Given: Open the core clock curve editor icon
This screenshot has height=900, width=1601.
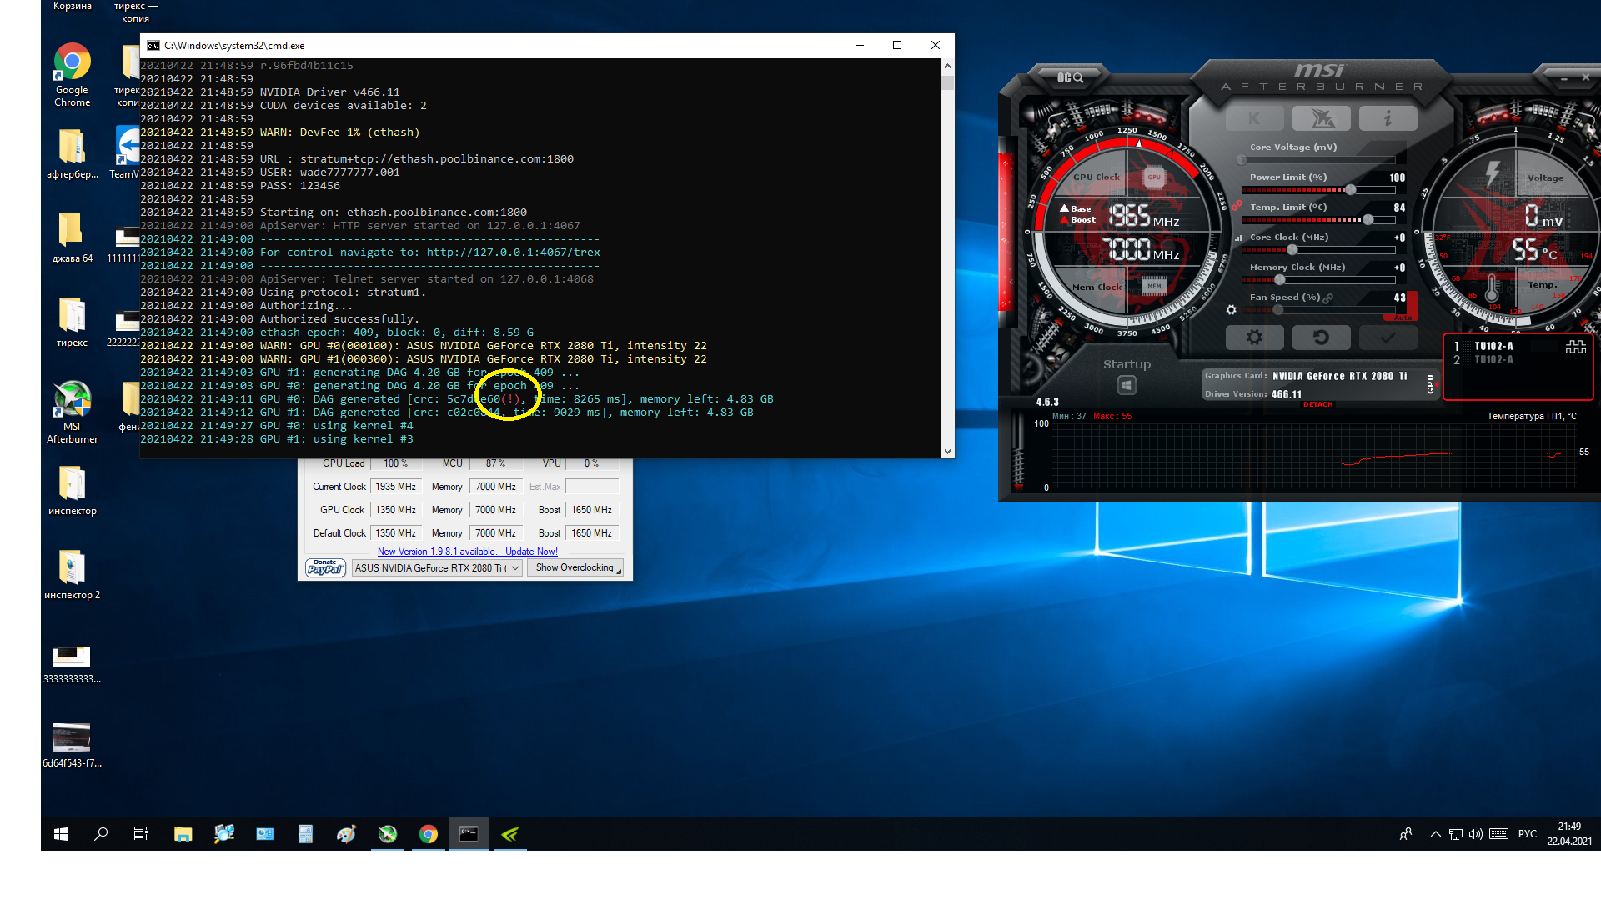Looking at the screenshot, I should coord(1238,237).
